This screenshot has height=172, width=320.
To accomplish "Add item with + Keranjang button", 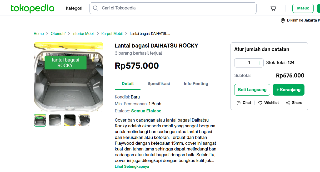I will pos(288,90).
